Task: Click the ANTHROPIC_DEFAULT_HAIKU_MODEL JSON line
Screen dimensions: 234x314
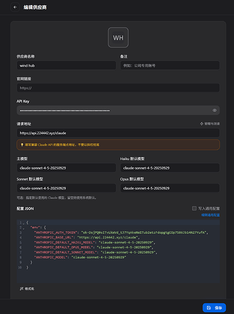Action: click(95, 242)
